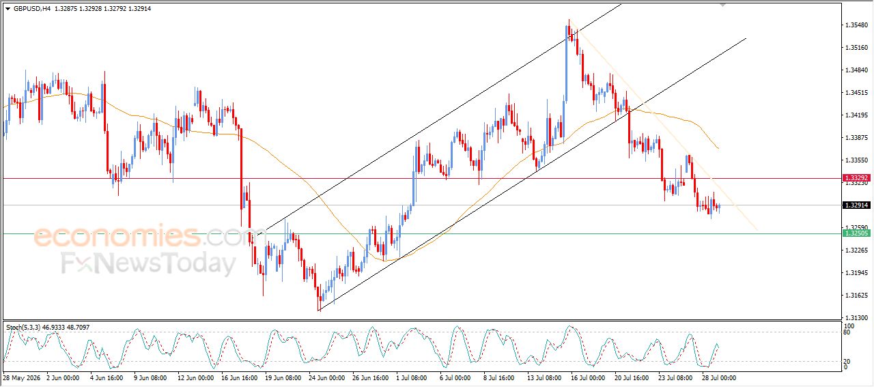Click the 24 Jun 00:00 time label
This screenshot has height=387, width=874.
[326, 377]
